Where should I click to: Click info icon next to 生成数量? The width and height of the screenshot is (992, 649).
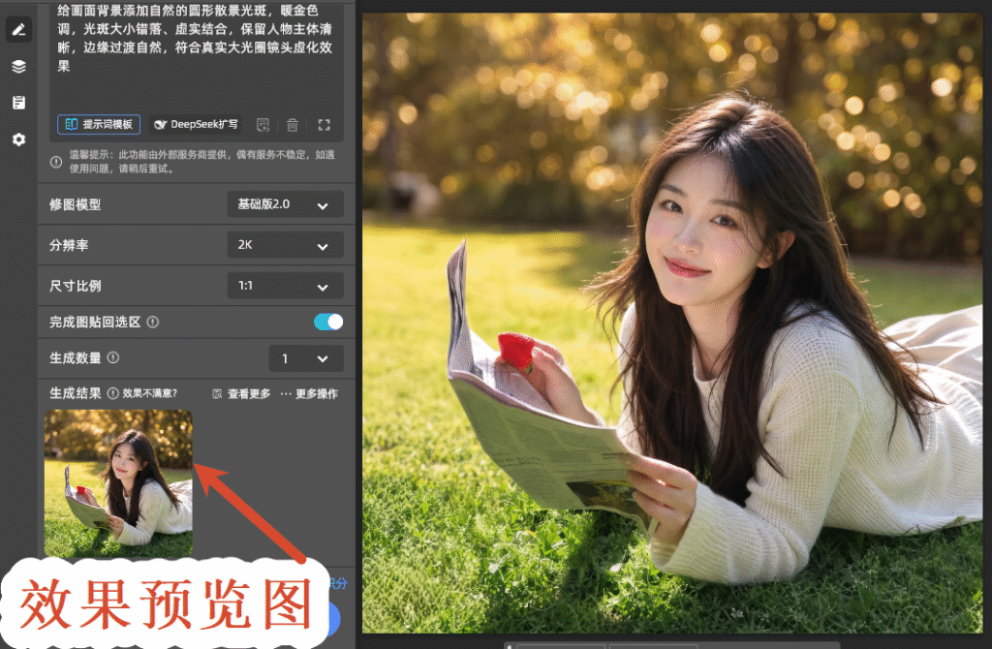pos(113,358)
